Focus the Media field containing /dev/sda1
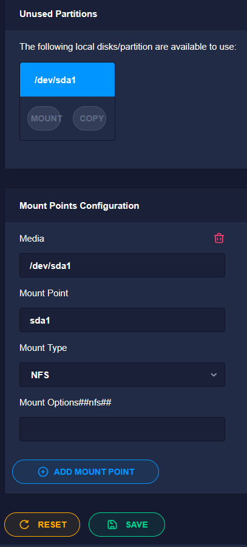The width and height of the screenshot is (247, 547). pos(122,265)
